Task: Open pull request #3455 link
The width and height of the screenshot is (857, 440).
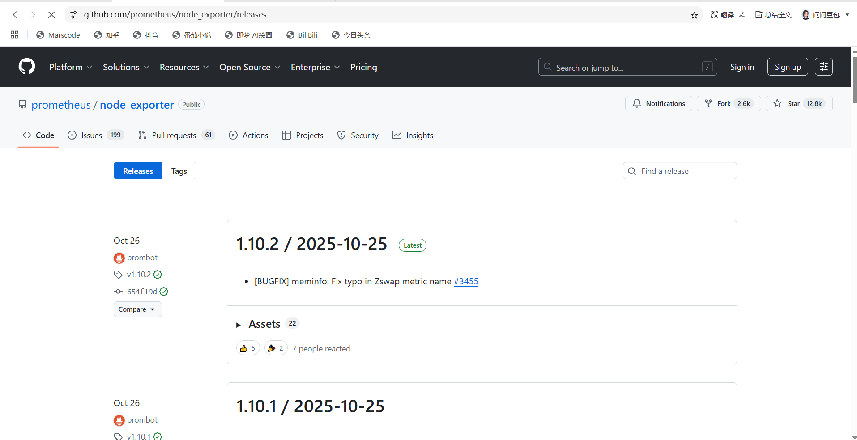Action: pos(466,281)
